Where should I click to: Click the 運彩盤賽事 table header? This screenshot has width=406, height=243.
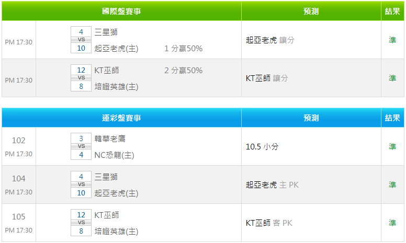121,118
